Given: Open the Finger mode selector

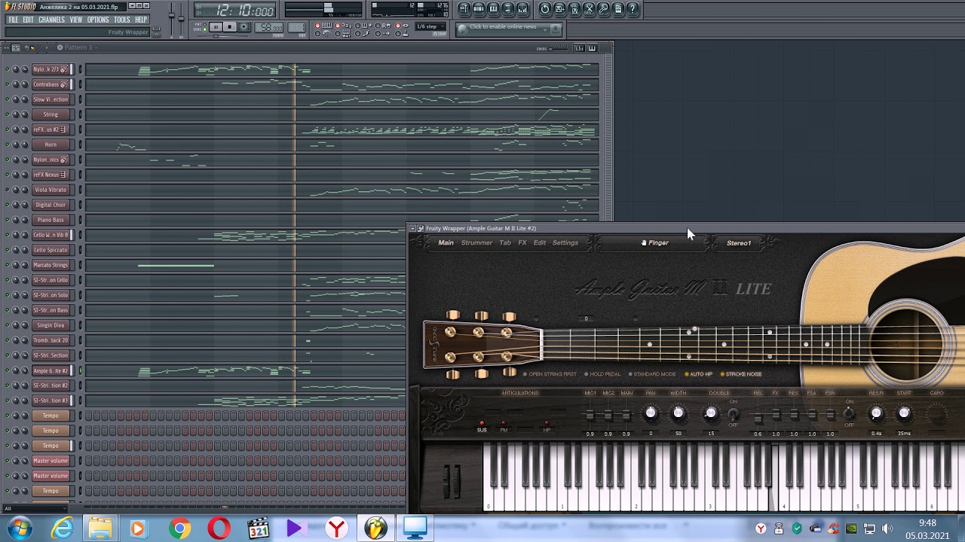Looking at the screenshot, I should [x=654, y=243].
